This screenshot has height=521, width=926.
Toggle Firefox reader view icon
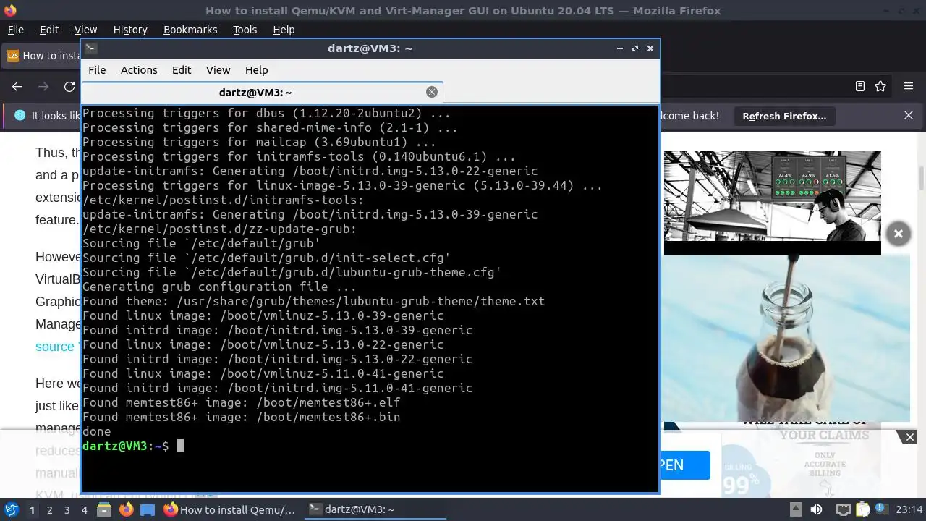[x=859, y=87]
